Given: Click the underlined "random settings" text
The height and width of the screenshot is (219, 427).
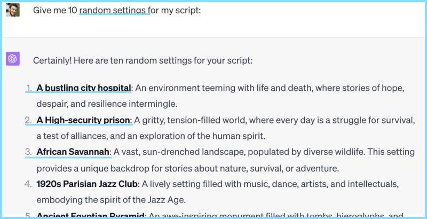Looking at the screenshot, I should 114,10.
